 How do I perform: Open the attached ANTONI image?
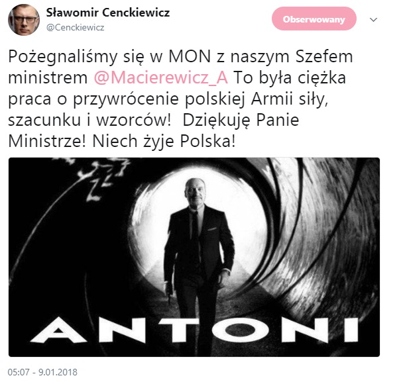coord(194,257)
